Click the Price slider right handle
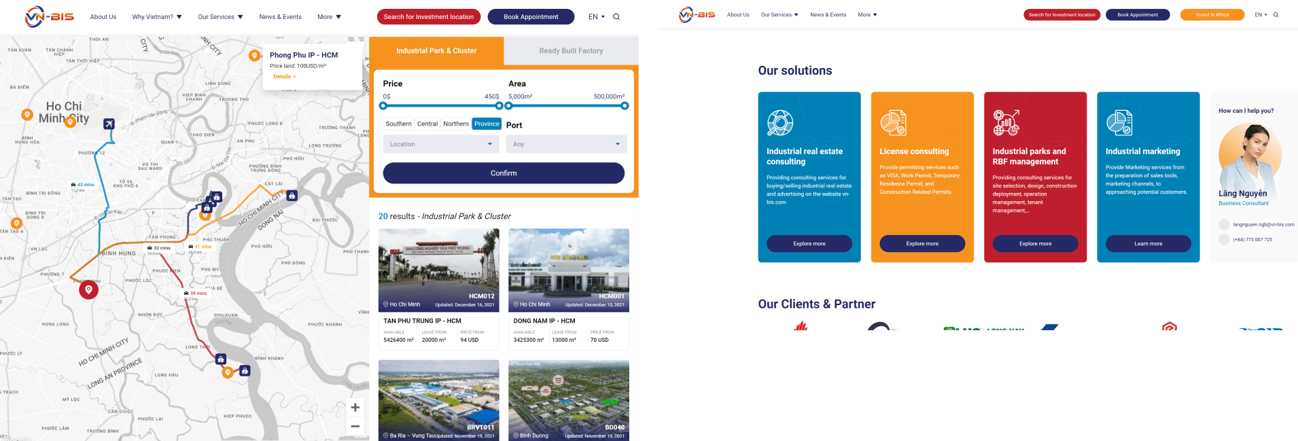The image size is (1298, 441). coord(499,105)
